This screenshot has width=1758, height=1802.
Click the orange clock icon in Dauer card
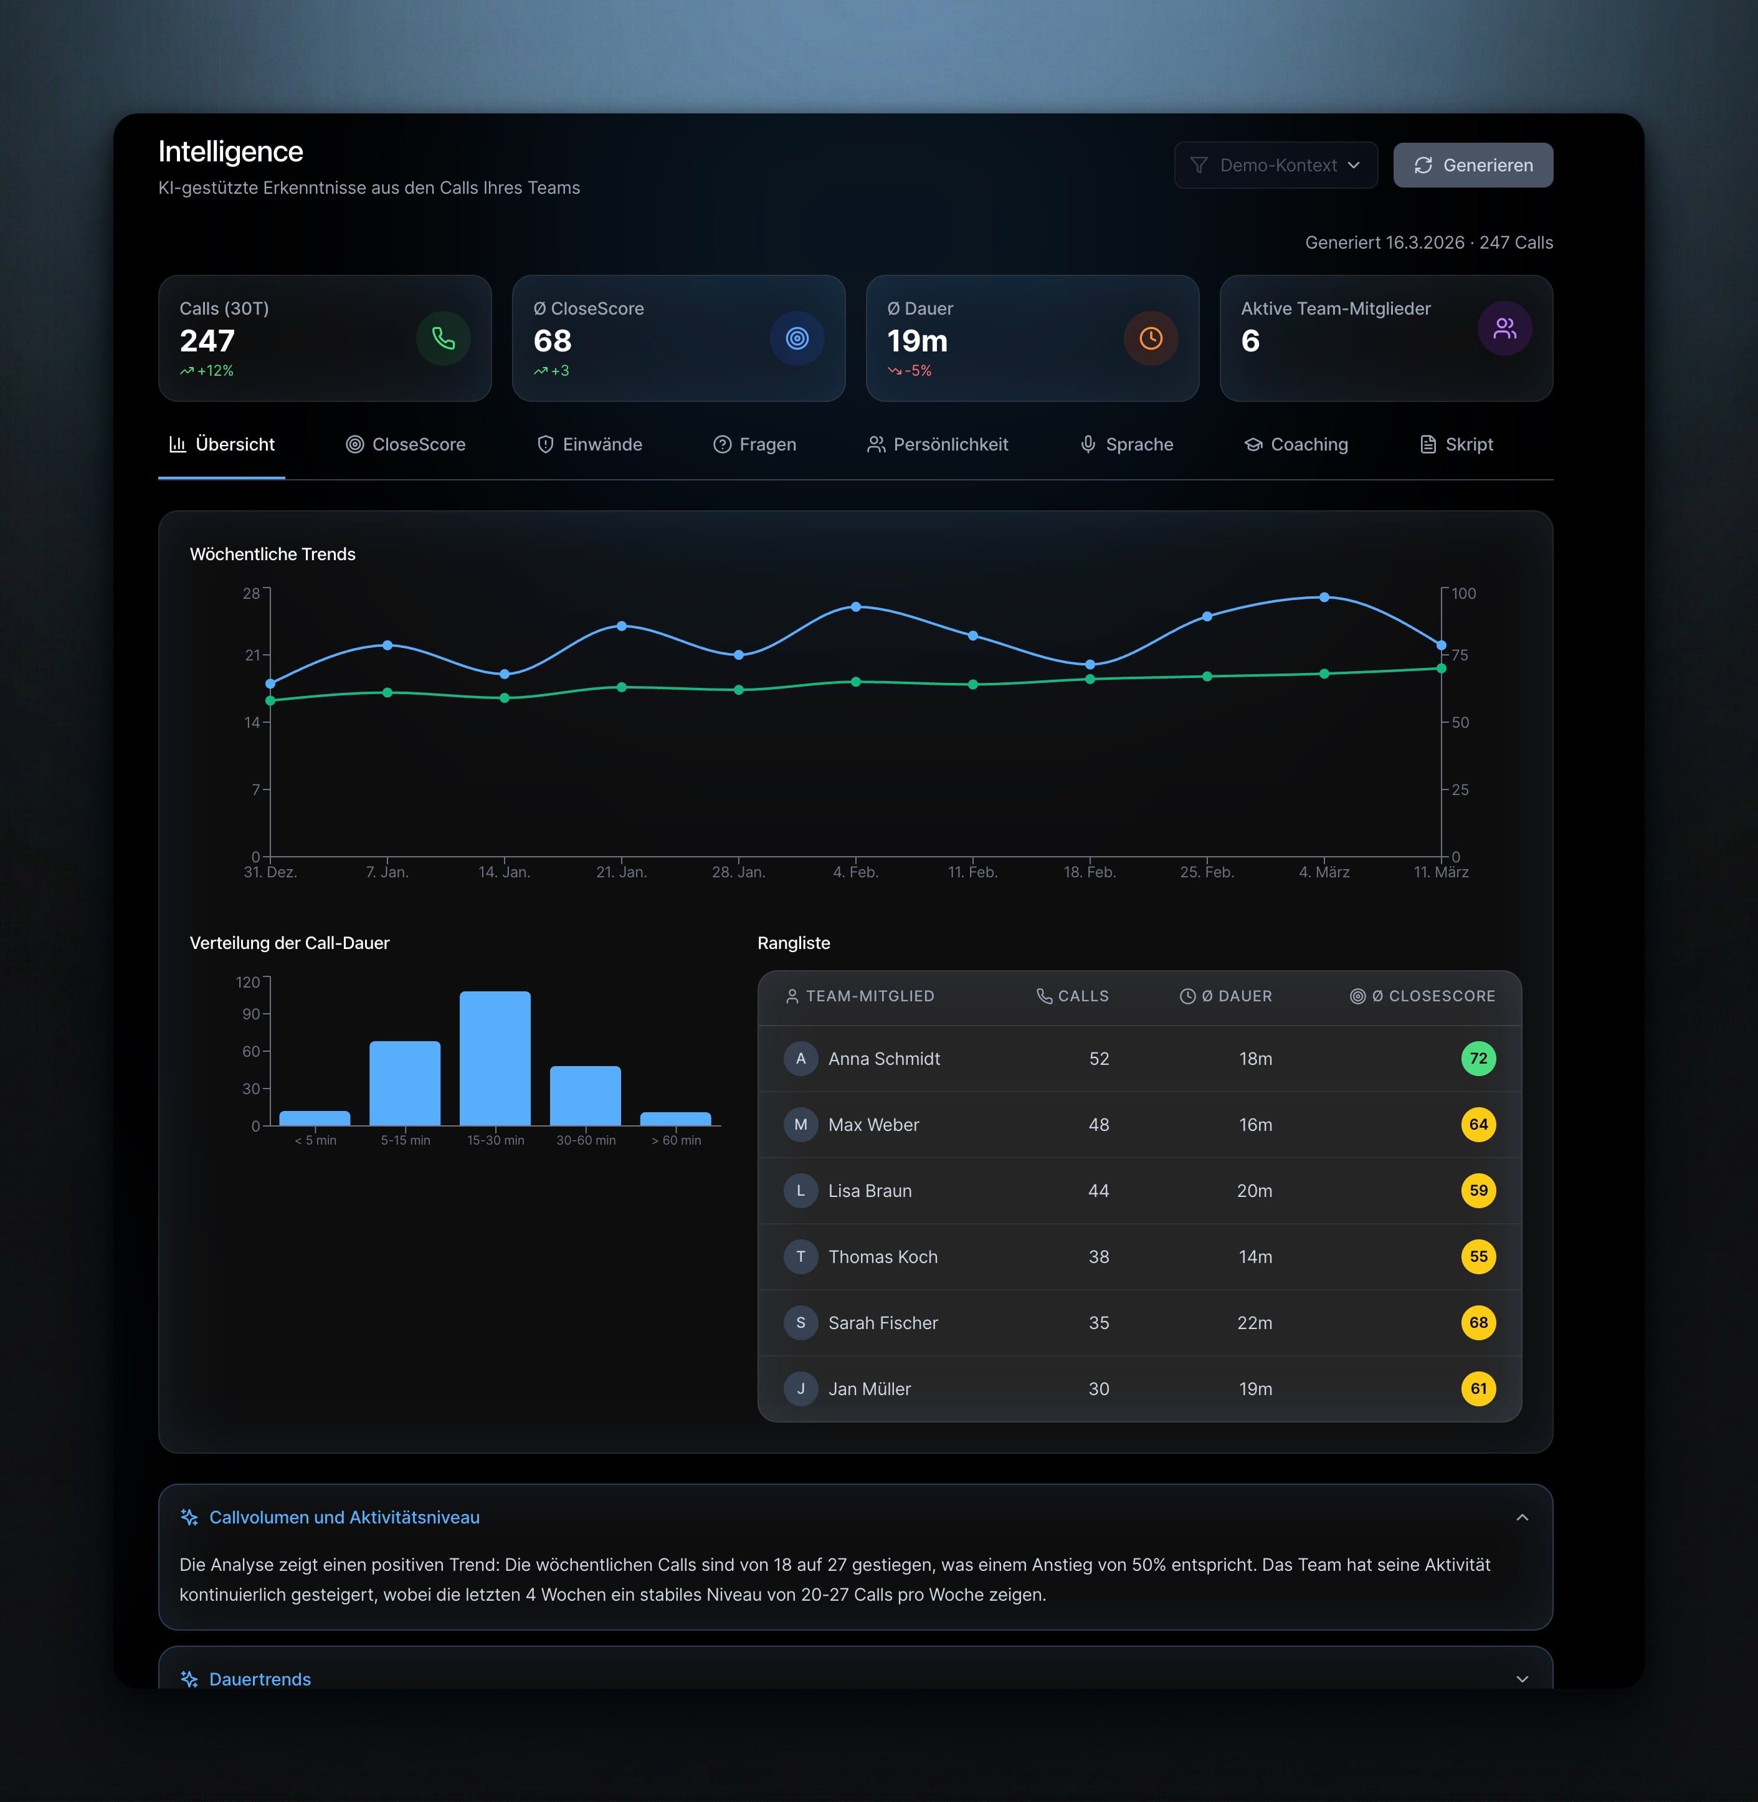[1151, 338]
